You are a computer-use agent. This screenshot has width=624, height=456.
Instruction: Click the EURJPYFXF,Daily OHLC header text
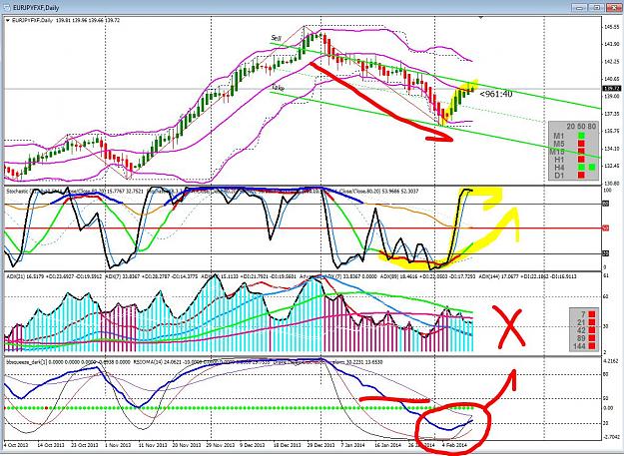click(66, 20)
